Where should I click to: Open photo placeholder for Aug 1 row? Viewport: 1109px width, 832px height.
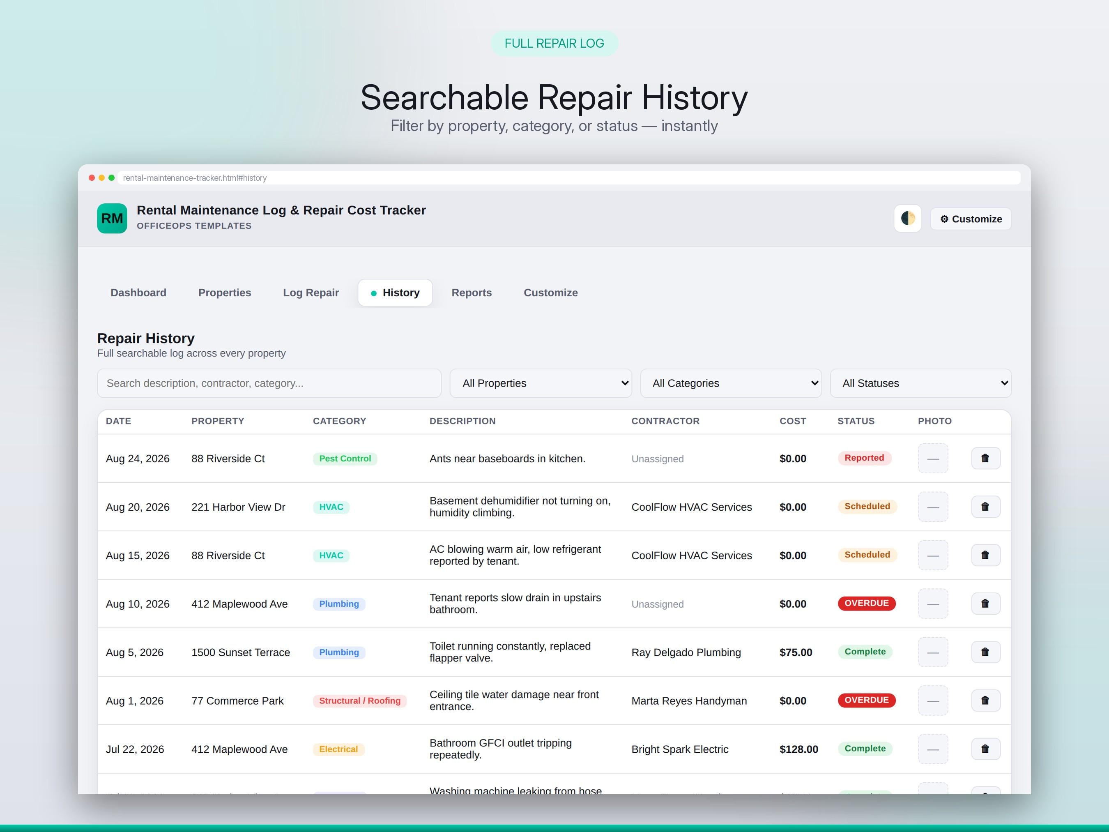tap(933, 701)
